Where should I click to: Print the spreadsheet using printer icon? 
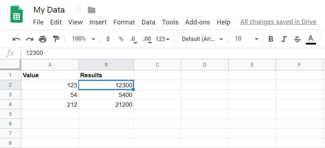(43, 39)
